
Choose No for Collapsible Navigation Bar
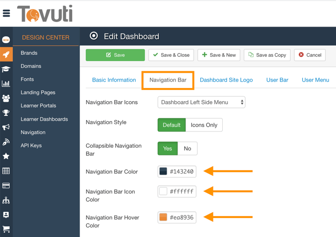(x=187, y=149)
